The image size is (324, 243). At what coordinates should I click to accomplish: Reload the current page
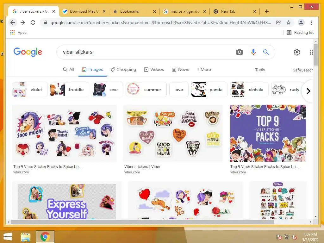(x=33, y=22)
